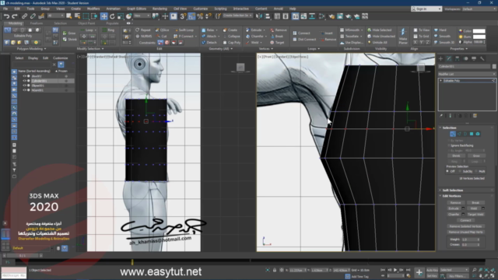Image resolution: width=498 pixels, height=280 pixels.
Task: Click the Grow selection ribbon icon
Action: point(69,33)
